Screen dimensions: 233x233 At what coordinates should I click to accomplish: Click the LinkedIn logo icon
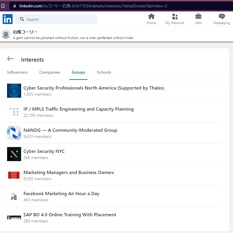tap(8, 19)
